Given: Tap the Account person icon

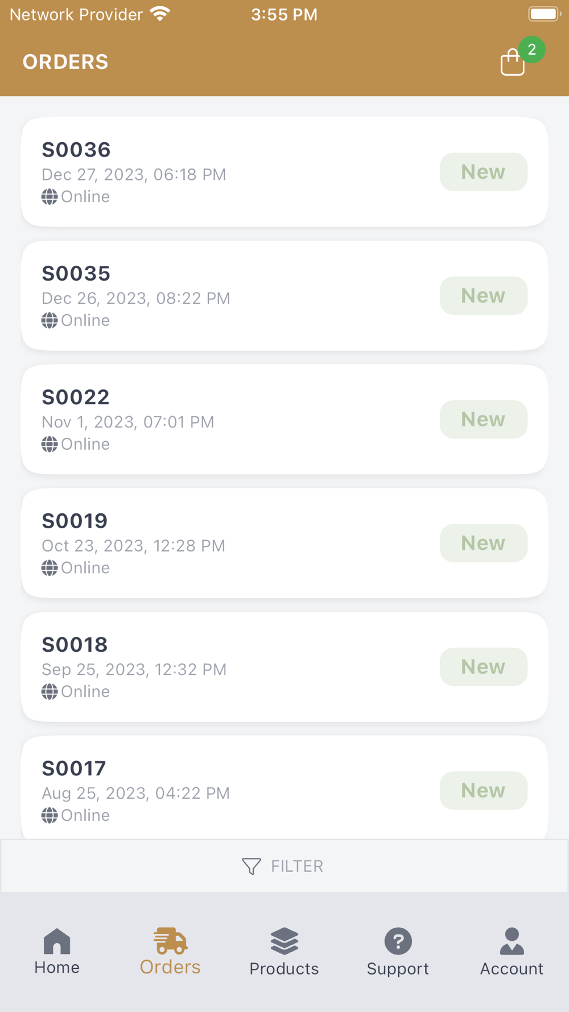Looking at the screenshot, I should [512, 941].
